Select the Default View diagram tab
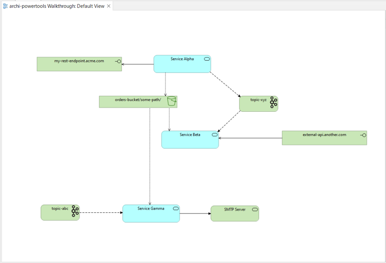Image resolution: width=386 pixels, height=263 pixels. [57, 6]
